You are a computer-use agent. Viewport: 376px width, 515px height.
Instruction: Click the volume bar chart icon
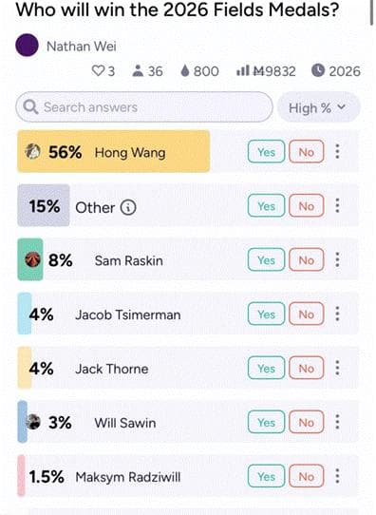(243, 70)
